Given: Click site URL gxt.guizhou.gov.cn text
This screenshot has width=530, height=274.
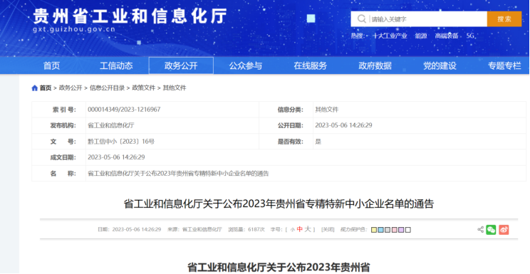Looking at the screenshot, I should [x=74, y=29].
